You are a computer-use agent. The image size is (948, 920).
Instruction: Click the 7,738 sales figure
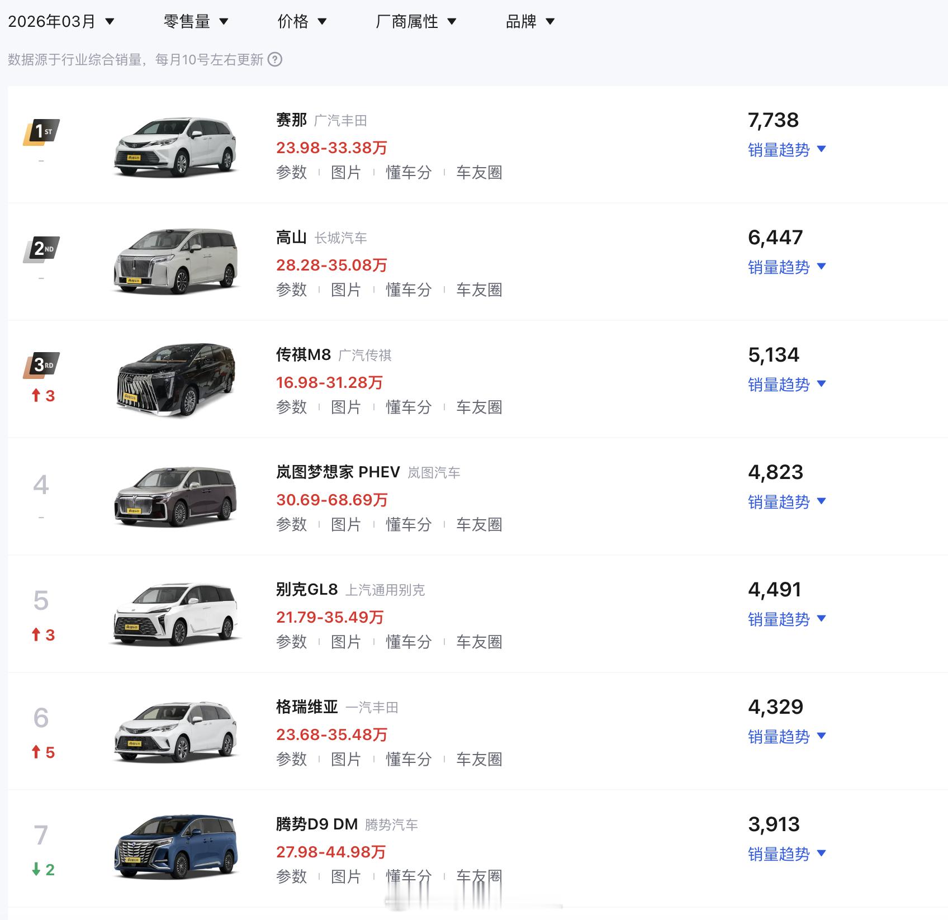pyautogui.click(x=774, y=120)
